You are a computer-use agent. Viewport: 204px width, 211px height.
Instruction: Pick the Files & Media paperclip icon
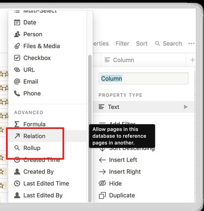coord(17,46)
